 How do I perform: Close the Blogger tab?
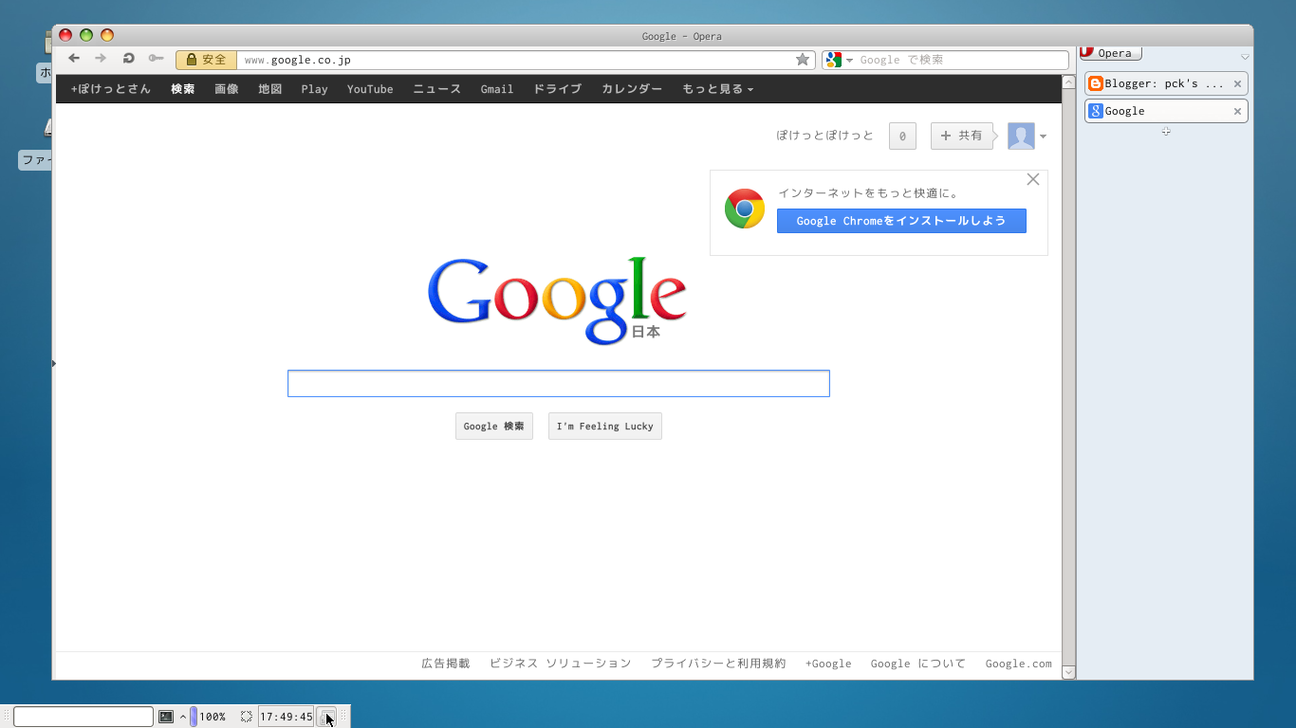(x=1237, y=83)
